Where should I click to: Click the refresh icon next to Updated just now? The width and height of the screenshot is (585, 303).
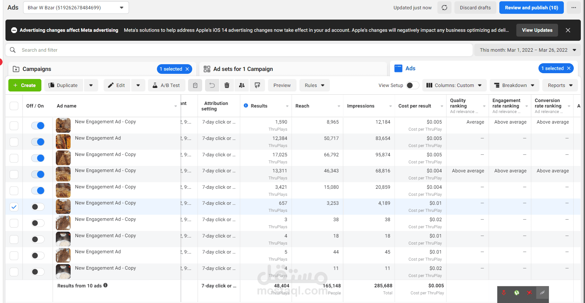coord(444,8)
